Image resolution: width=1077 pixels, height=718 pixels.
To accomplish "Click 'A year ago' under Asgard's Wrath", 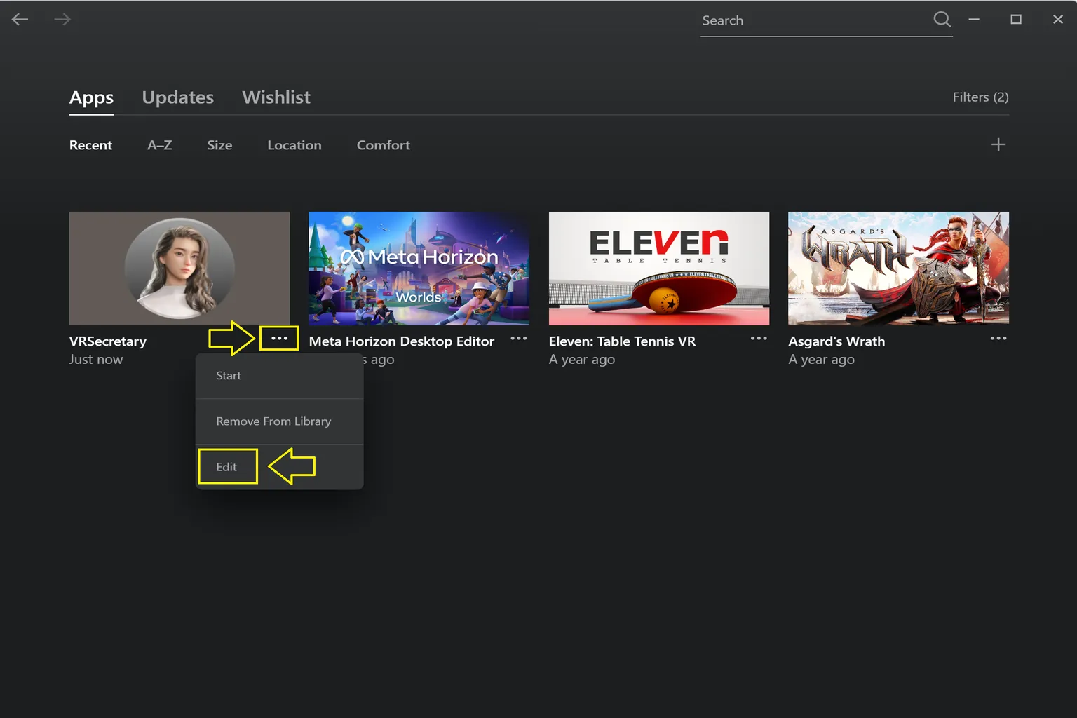I will [x=822, y=360].
